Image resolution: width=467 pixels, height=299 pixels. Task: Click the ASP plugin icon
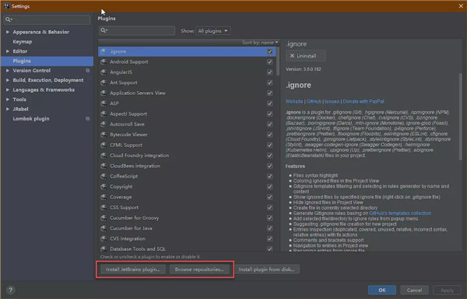pyautogui.click(x=104, y=103)
